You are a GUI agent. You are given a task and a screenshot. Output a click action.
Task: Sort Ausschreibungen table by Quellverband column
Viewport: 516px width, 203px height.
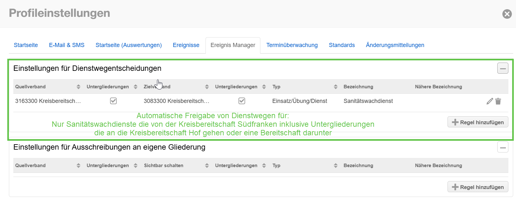coord(78,166)
